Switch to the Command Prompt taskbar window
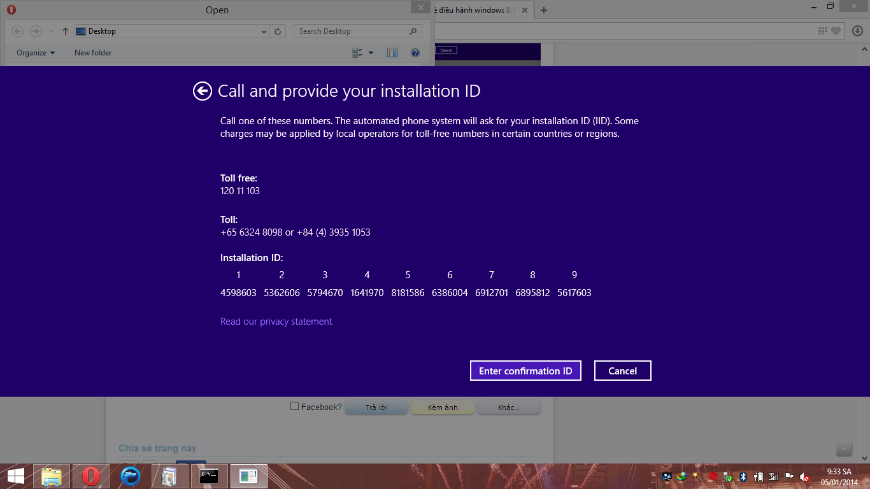870x489 pixels. (209, 476)
